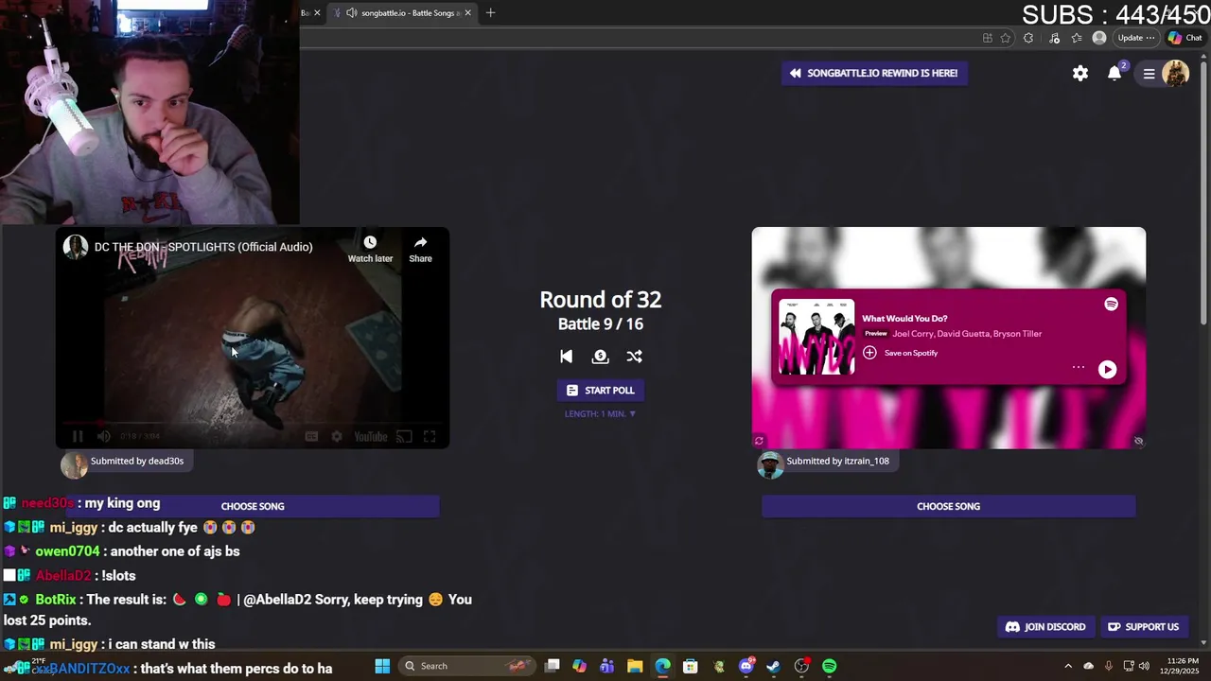Open the SPOTLIGHTS video title link
Viewport: 1211px width, 681px height.
[x=203, y=247]
